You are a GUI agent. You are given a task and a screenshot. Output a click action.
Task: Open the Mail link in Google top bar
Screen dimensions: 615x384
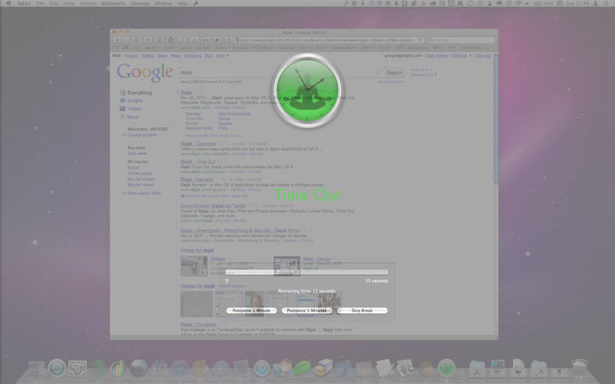[208, 55]
